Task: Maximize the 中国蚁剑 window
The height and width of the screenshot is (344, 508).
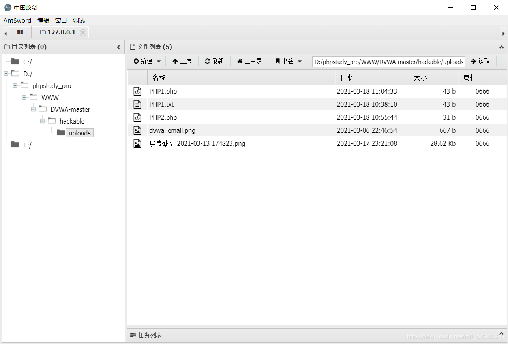Action: 473,8
